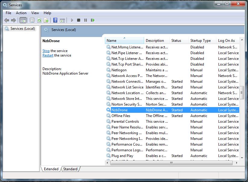This screenshot has height=182, width=248.
Task: Select Services (Local) in the tree
Action: [20, 29]
